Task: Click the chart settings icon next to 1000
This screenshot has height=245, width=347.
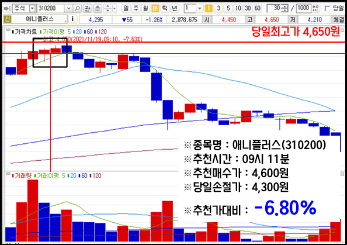Action: coord(315,8)
